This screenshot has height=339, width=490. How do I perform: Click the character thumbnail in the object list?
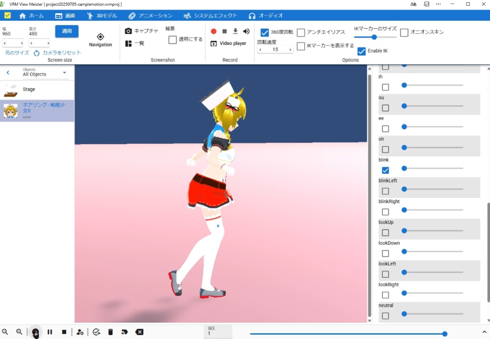[11, 111]
